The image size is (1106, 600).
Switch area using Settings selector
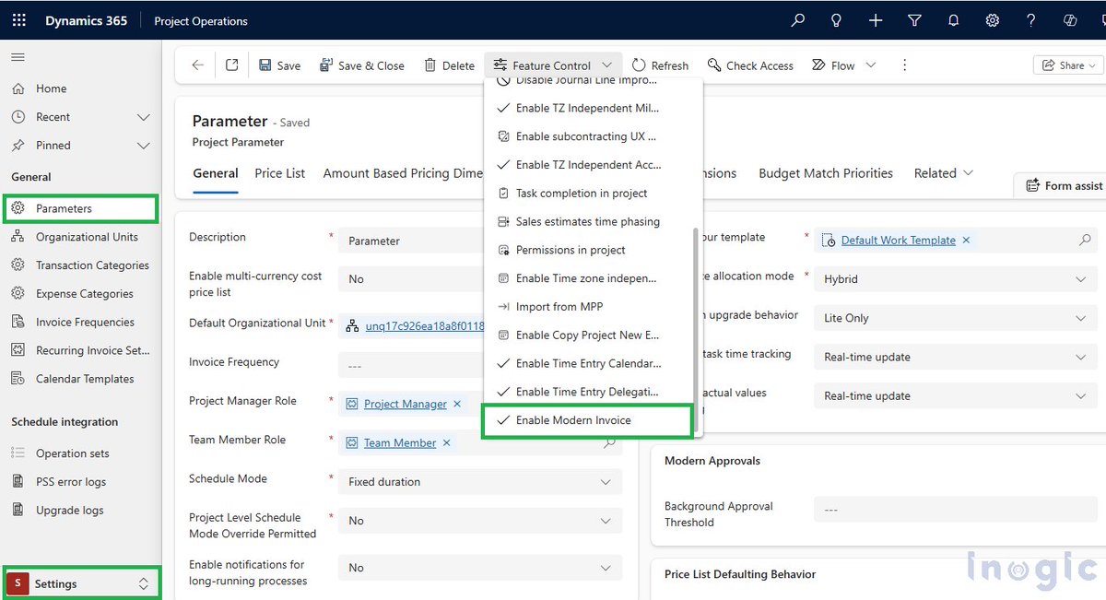81,583
